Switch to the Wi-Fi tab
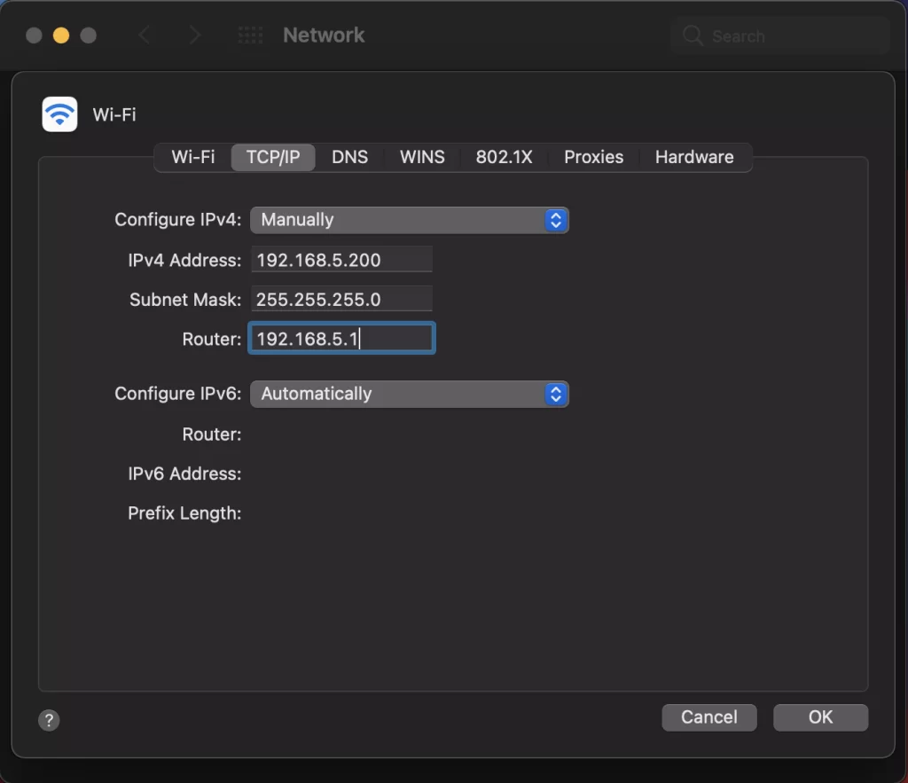This screenshot has width=908, height=783. click(192, 157)
